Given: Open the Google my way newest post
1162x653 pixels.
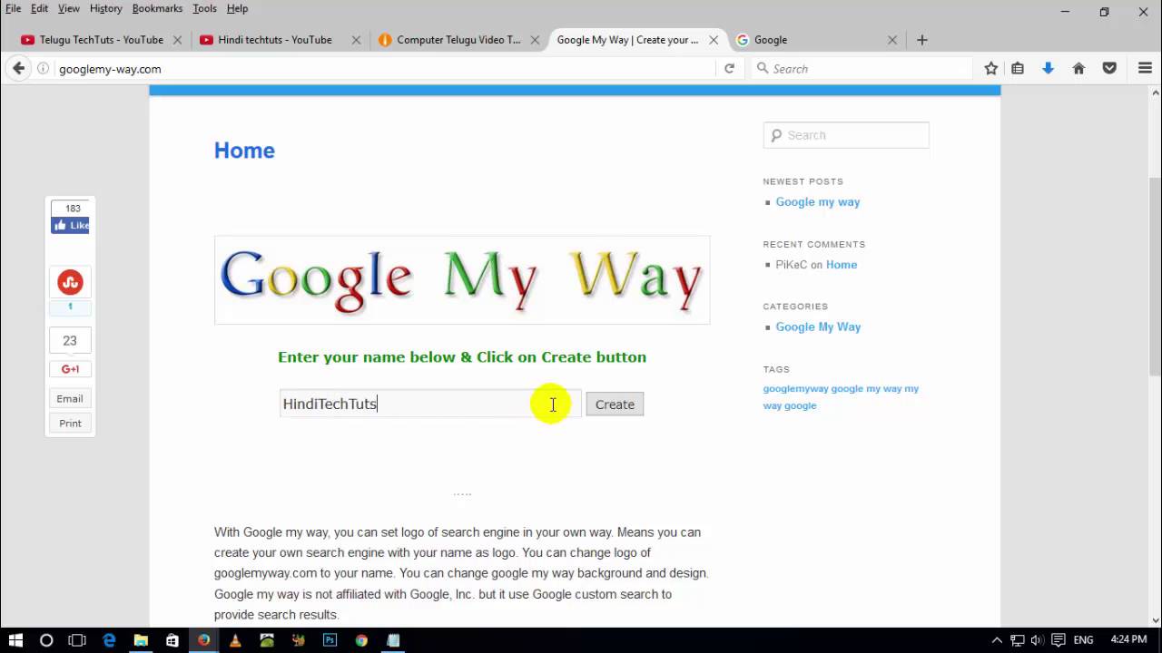Looking at the screenshot, I should pyautogui.click(x=818, y=202).
